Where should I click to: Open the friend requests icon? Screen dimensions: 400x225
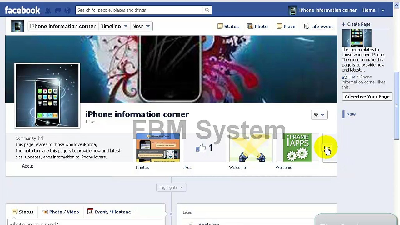click(x=48, y=10)
